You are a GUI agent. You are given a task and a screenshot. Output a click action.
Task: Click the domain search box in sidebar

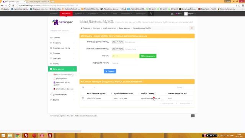pyautogui.click(x=62, y=31)
